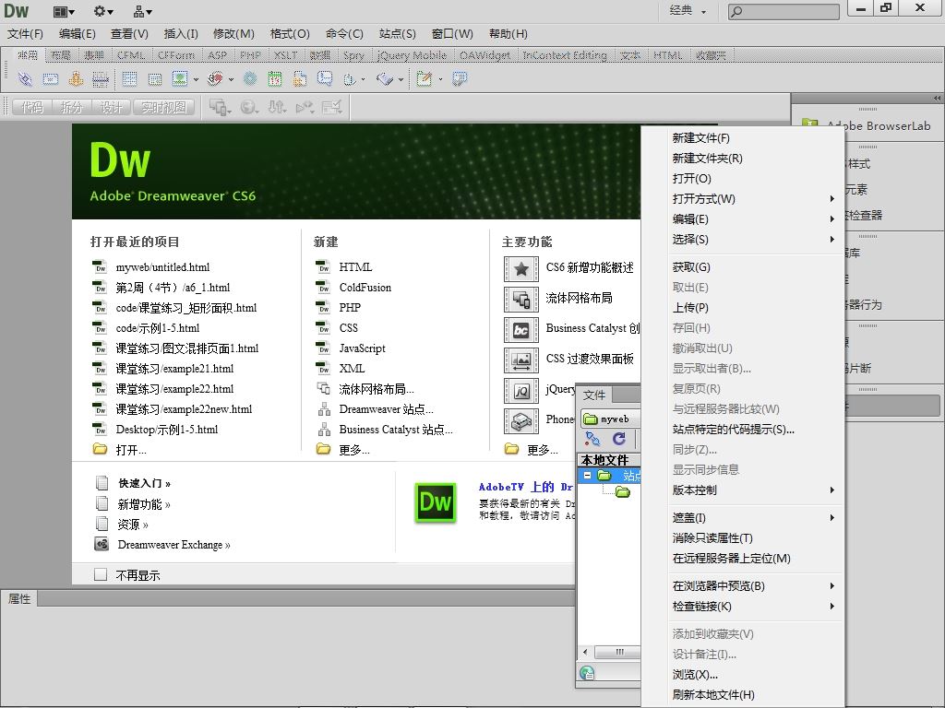The width and height of the screenshot is (945, 708).
Task: Expand the 打开方式(W) submenu
Action: coord(753,199)
